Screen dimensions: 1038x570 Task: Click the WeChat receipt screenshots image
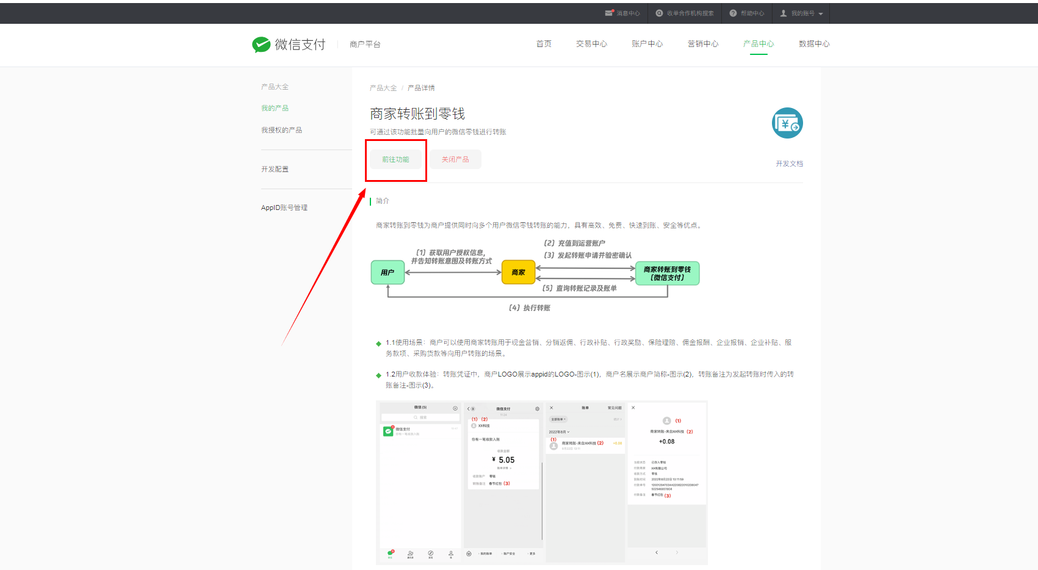point(541,482)
